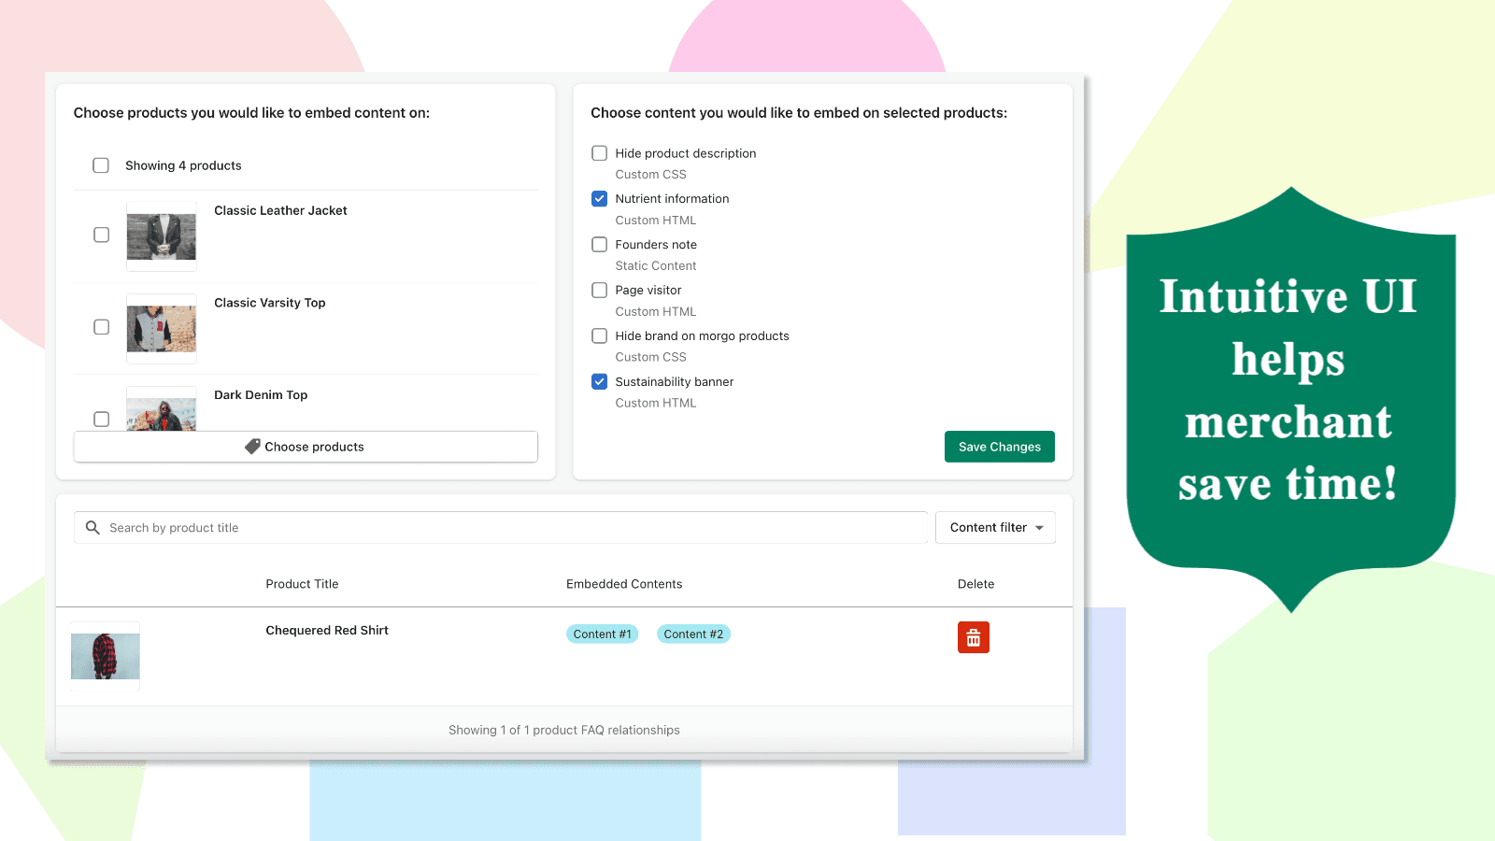The image size is (1495, 841).
Task: Select the Dark Denim Top checkbox
Action: point(101,419)
